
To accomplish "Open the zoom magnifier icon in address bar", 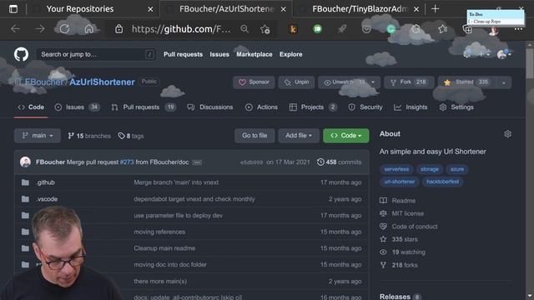I will (x=244, y=29).
